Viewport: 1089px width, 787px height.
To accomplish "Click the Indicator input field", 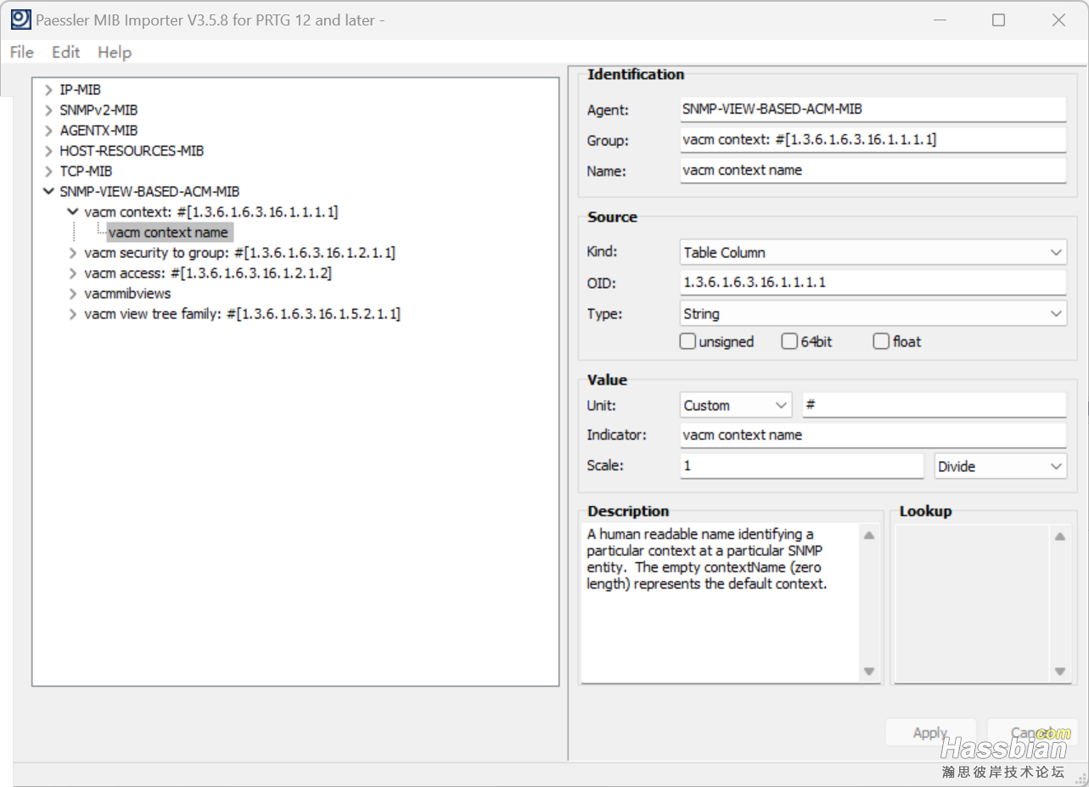I will tap(873, 435).
